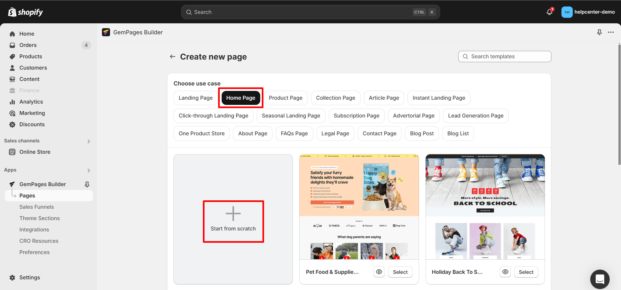
Task: Pin GemPages Builder using the header pin icon
Action: click(x=599, y=32)
